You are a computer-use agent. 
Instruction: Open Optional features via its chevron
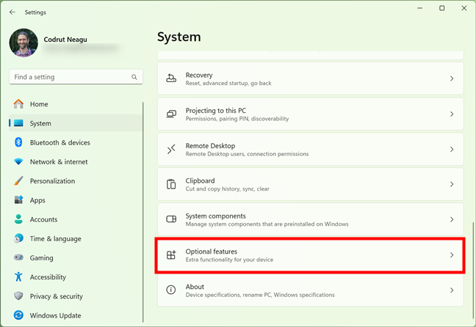click(452, 255)
